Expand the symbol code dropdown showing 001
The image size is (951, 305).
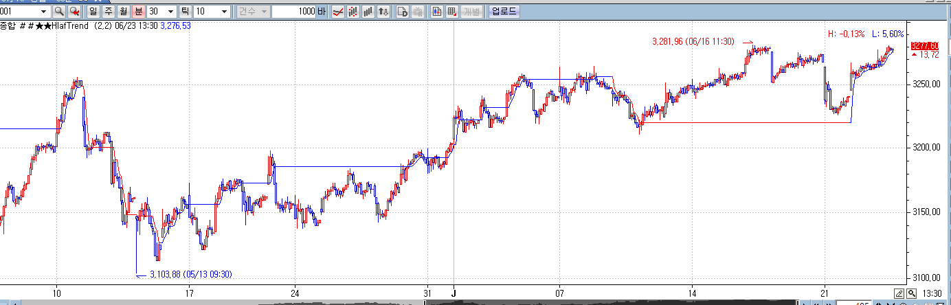pos(43,12)
